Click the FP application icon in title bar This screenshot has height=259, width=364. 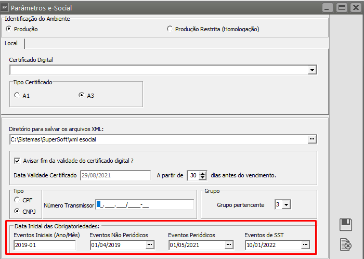[5, 8]
